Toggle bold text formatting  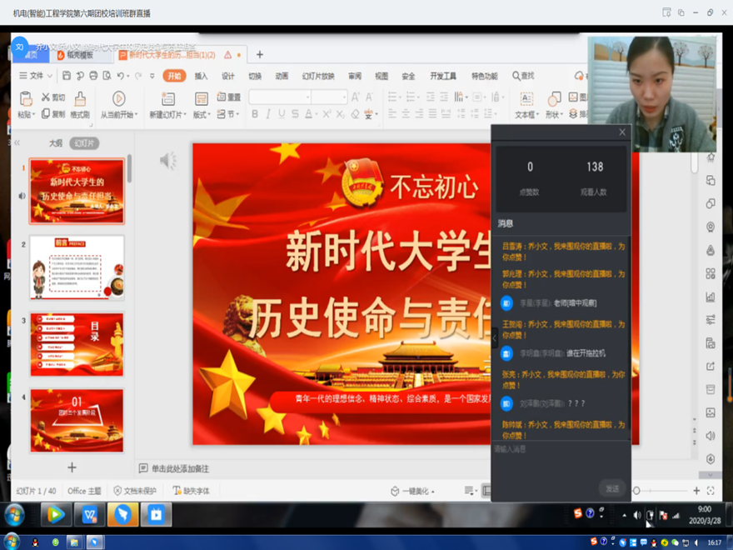[255, 114]
